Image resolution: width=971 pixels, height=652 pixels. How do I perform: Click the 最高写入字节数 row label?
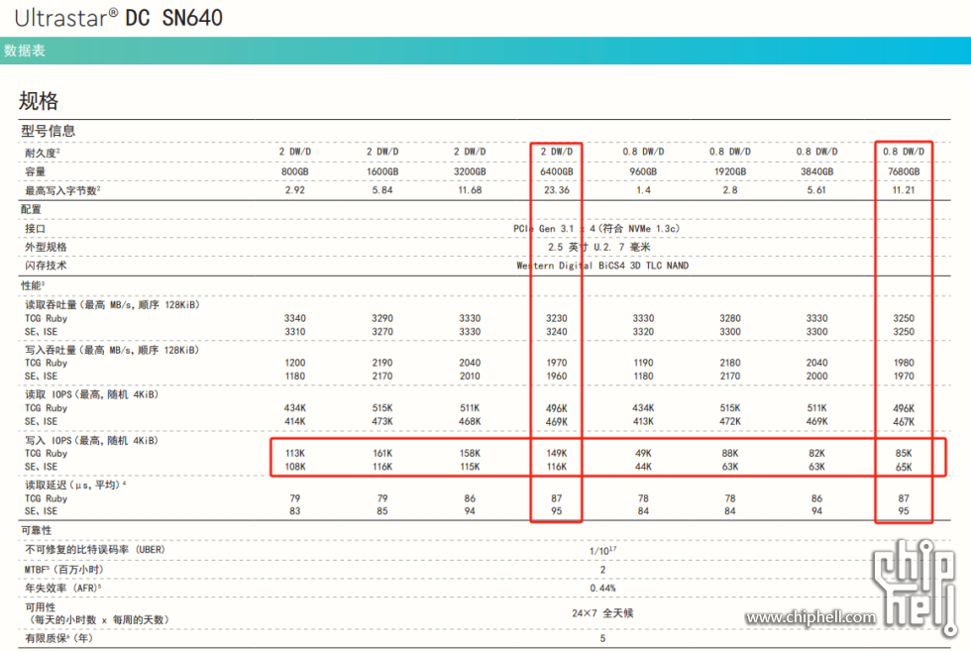(x=62, y=190)
